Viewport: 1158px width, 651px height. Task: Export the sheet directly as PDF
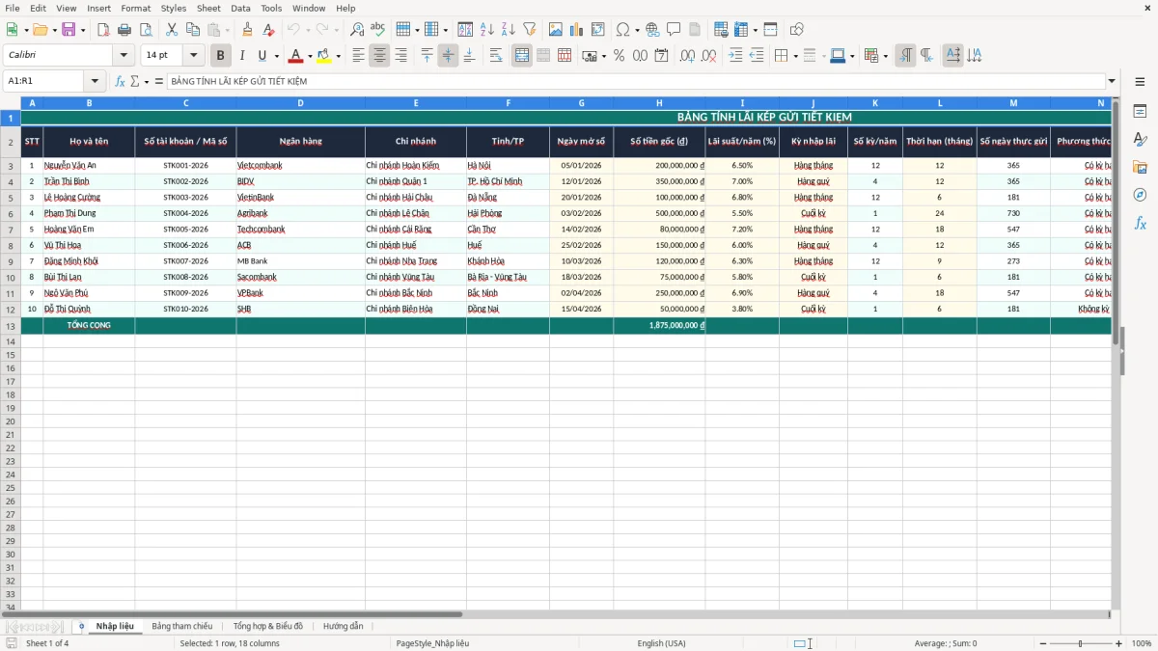pyautogui.click(x=103, y=30)
